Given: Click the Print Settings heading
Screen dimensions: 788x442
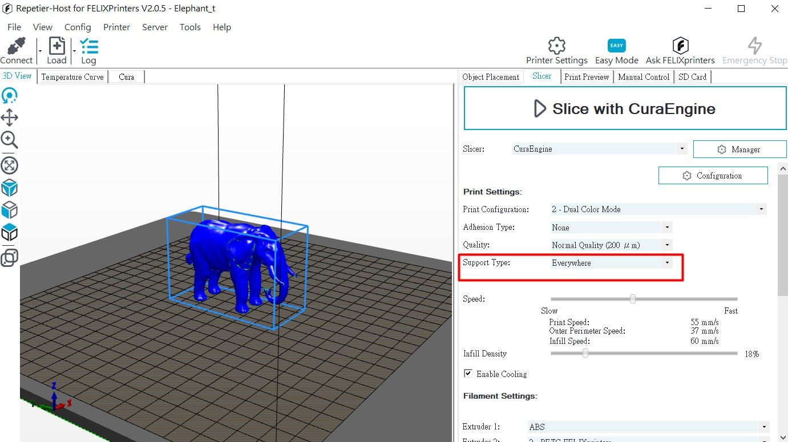Looking at the screenshot, I should click(493, 192).
